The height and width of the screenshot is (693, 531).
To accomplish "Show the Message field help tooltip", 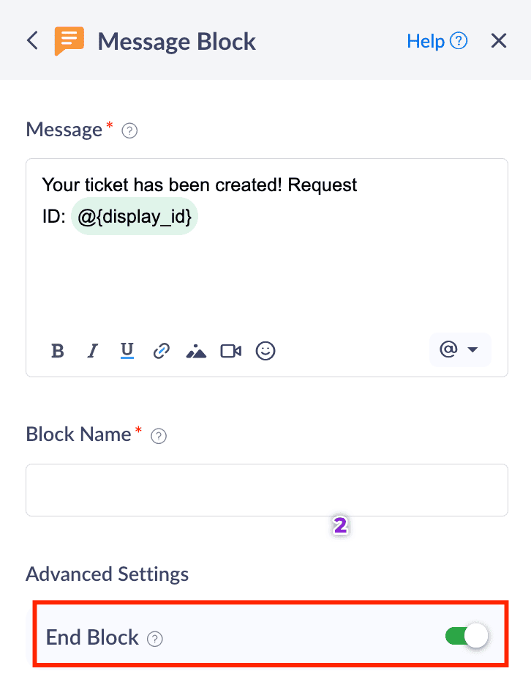I will (x=130, y=131).
